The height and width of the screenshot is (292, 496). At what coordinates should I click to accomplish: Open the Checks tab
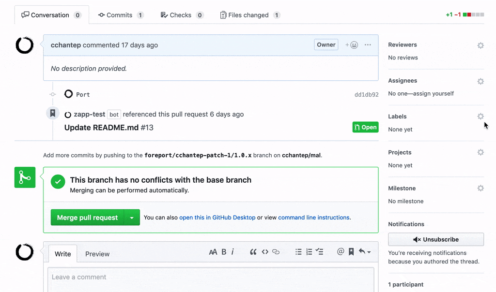coord(182,15)
